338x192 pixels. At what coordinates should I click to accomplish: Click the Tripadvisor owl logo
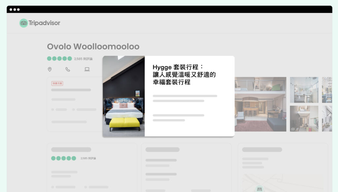click(x=23, y=23)
